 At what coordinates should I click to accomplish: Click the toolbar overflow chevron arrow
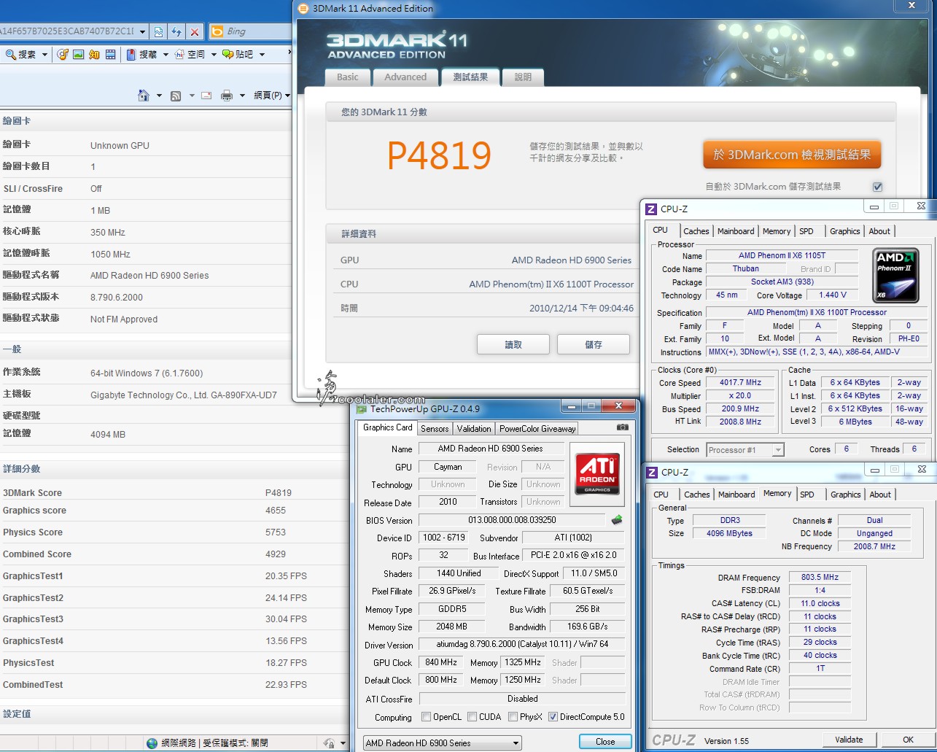[289, 52]
